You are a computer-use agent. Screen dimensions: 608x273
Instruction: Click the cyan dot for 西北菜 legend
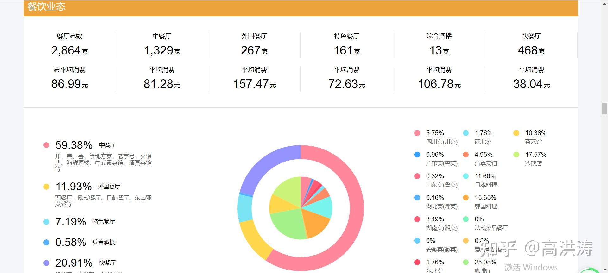(466, 133)
